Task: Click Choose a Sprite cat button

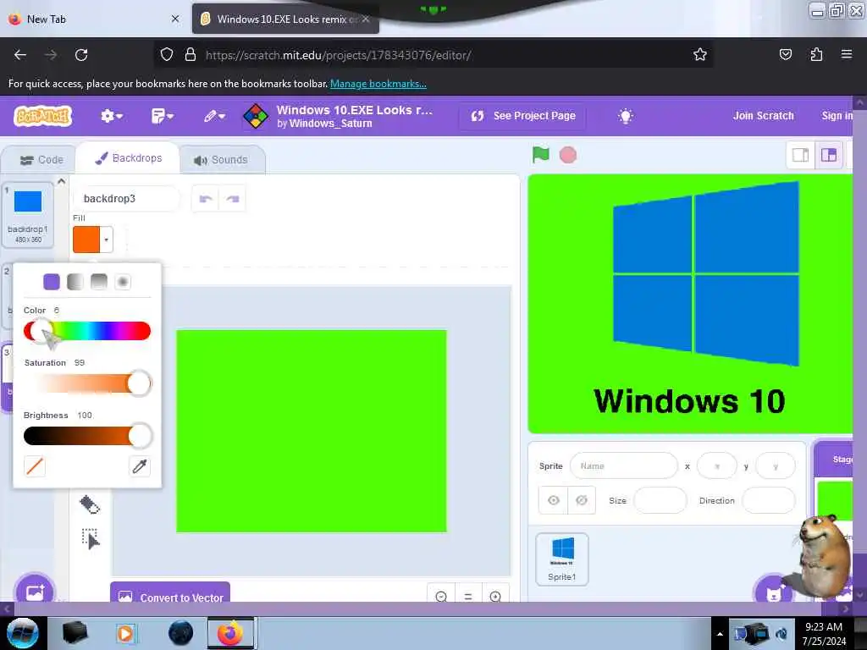Action: pos(774,592)
